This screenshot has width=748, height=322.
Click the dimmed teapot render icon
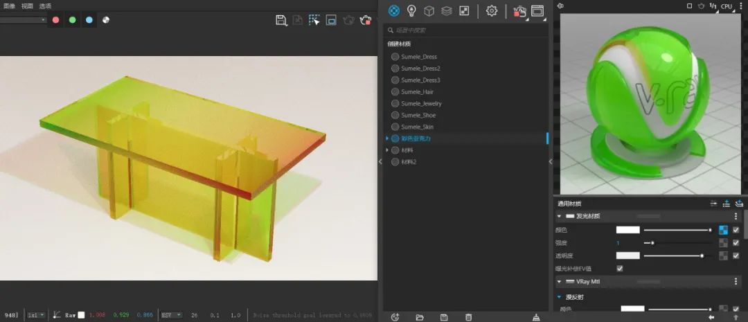[x=348, y=20]
